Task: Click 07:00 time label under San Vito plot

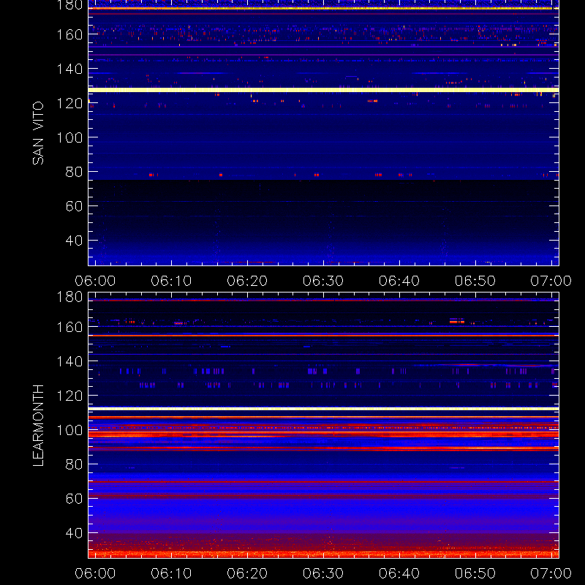Action: tap(551, 281)
